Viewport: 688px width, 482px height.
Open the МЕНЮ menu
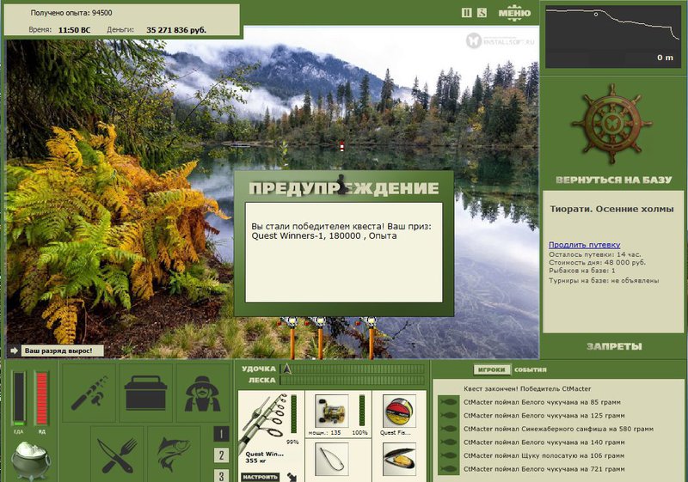point(514,13)
